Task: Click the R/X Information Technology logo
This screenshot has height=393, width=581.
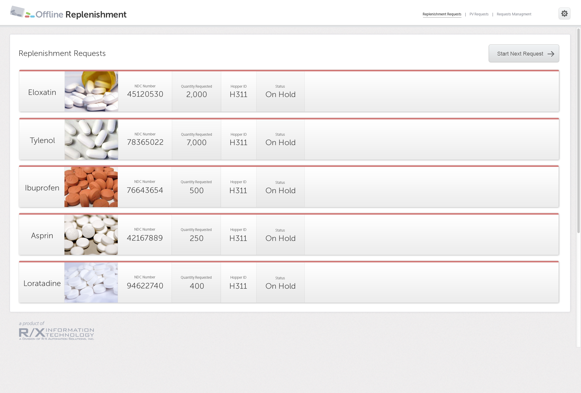Action: point(57,334)
